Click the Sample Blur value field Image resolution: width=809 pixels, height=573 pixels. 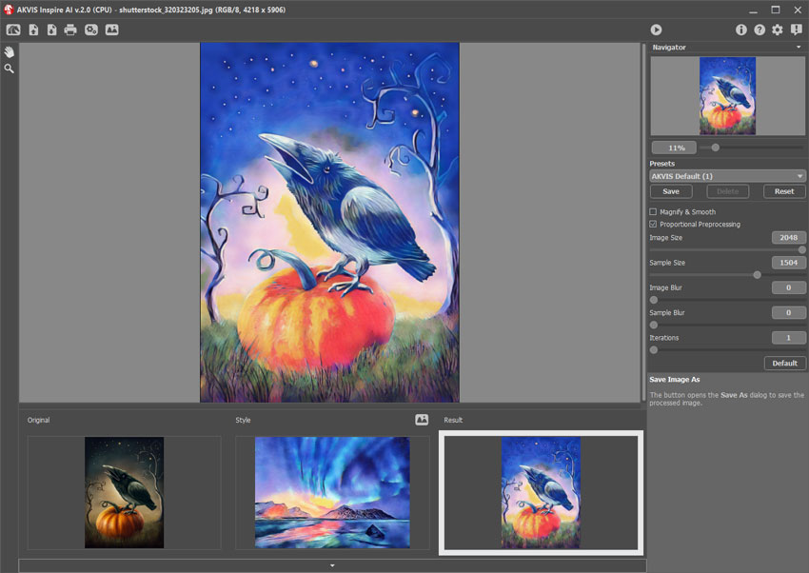tap(788, 312)
